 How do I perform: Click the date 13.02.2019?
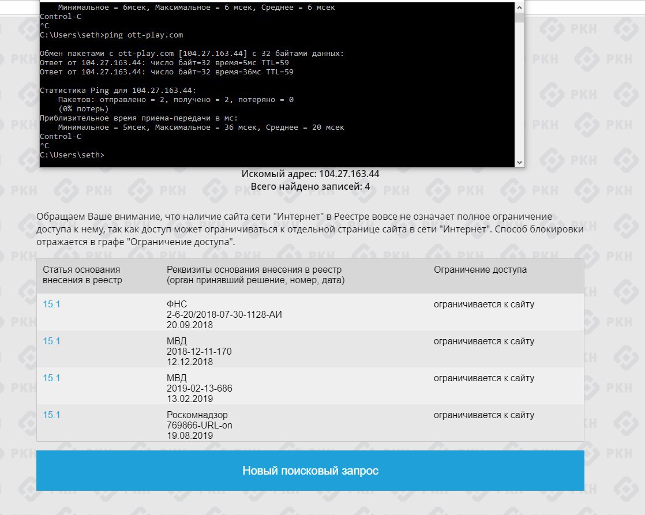[190, 399]
